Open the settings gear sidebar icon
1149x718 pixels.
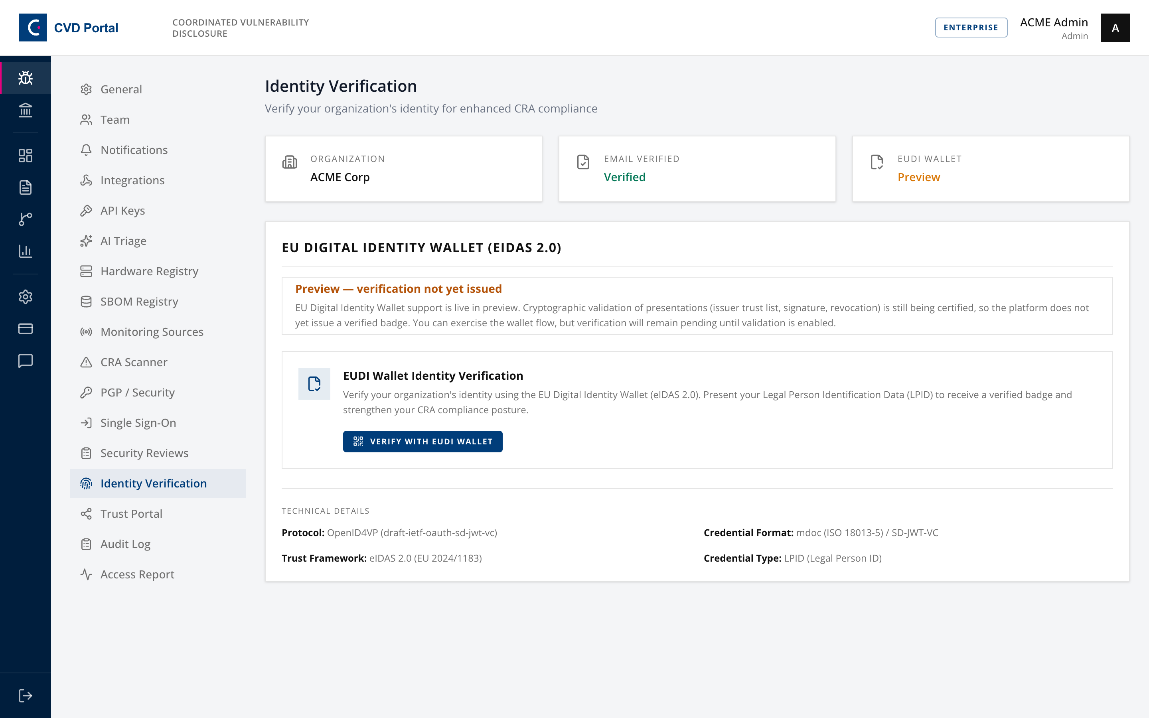pos(26,297)
